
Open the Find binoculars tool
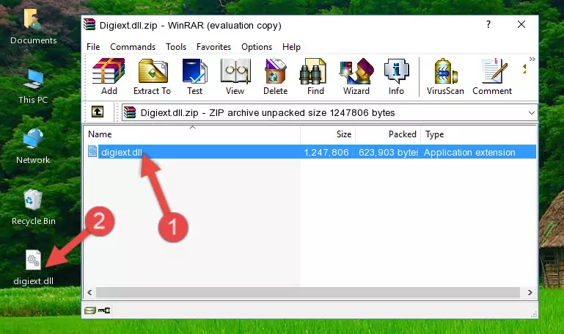[315, 76]
